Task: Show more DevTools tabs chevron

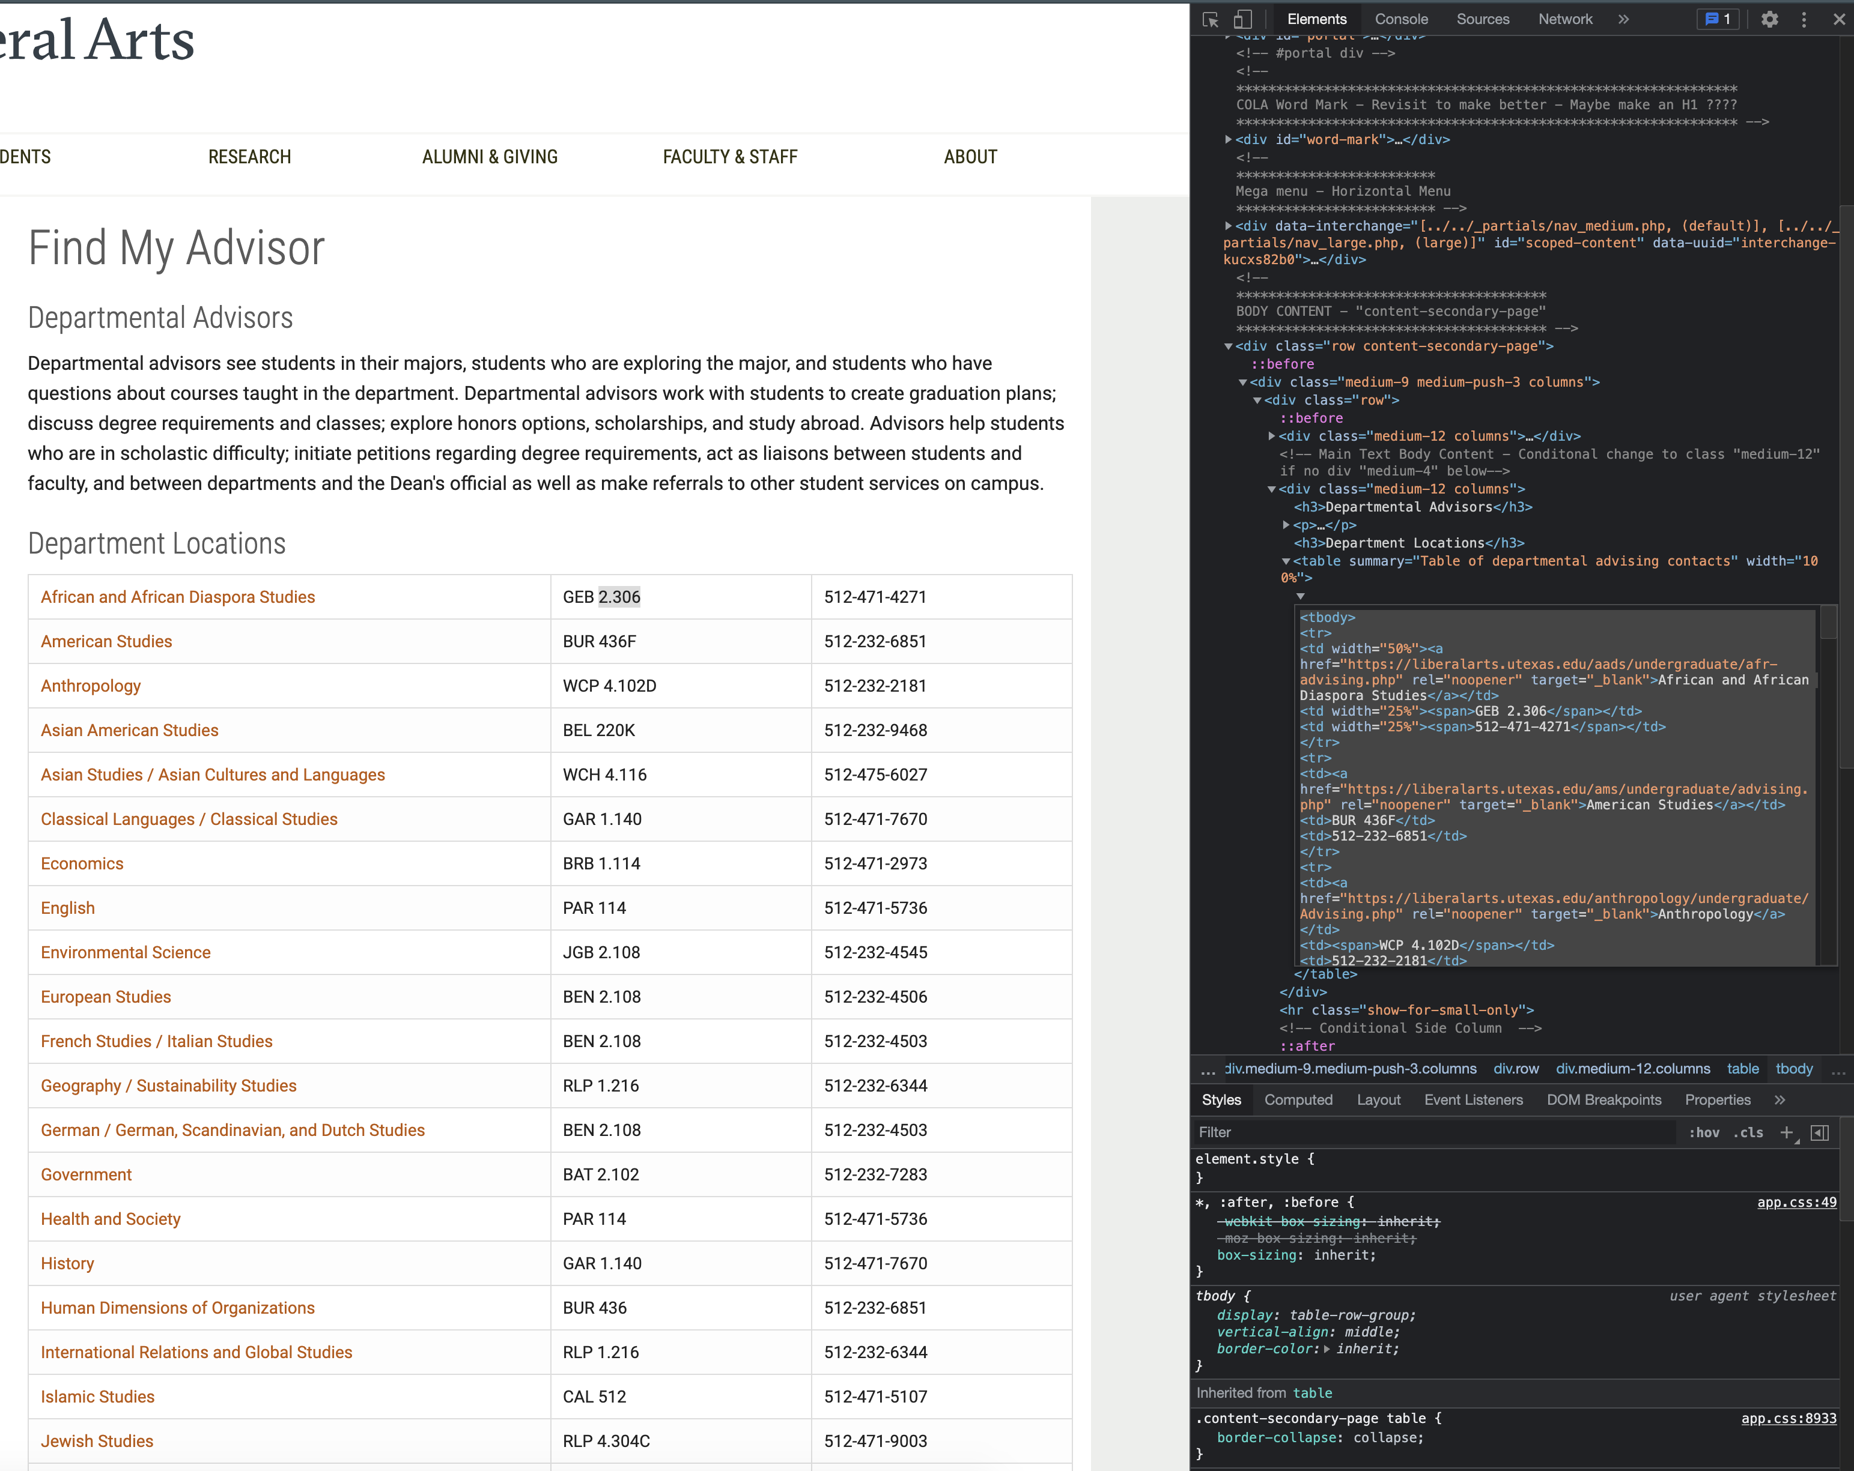Action: click(x=1623, y=19)
